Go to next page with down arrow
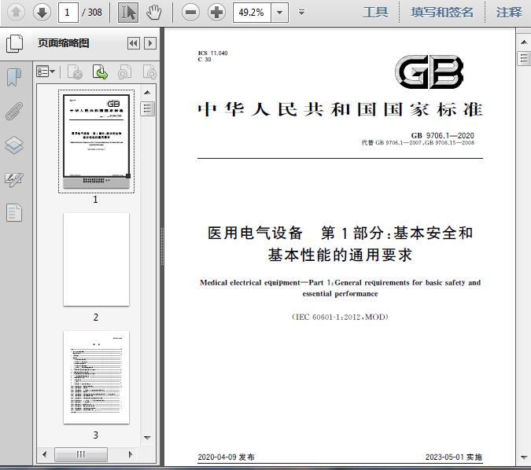This screenshot has width=531, height=470. [x=42, y=13]
